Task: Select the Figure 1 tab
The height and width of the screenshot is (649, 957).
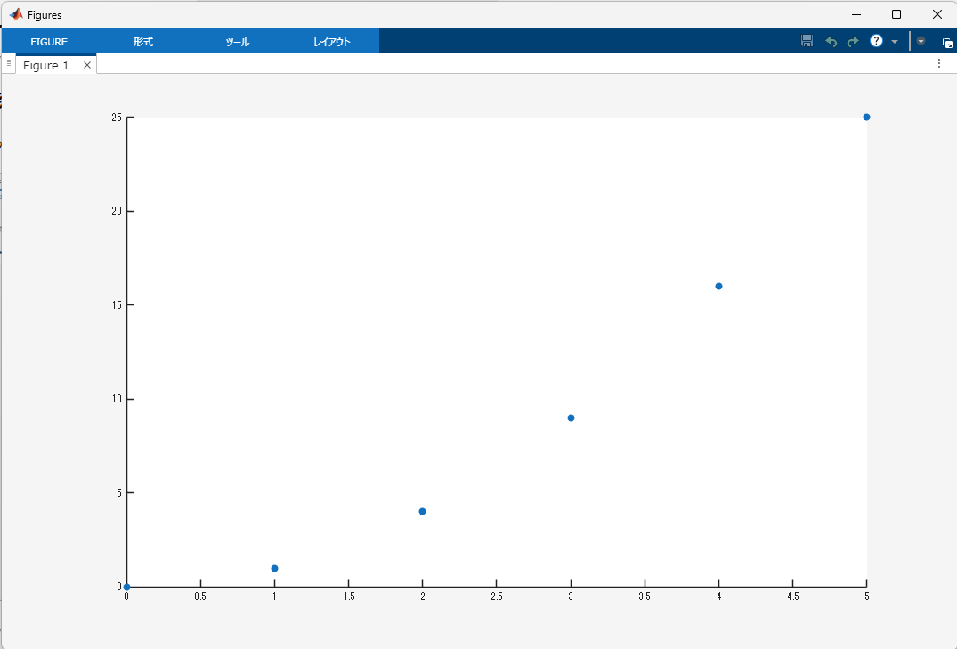Action: coord(45,64)
